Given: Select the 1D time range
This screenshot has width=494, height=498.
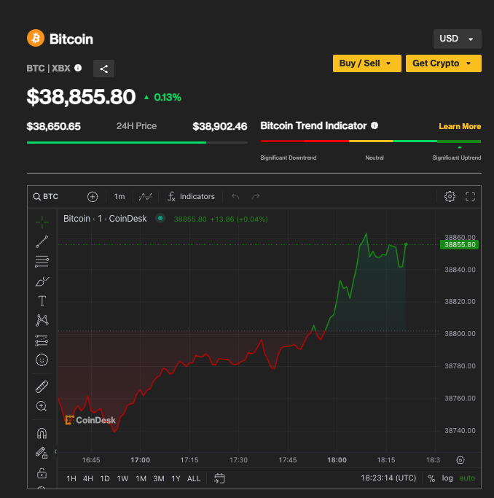Looking at the screenshot, I should tap(105, 478).
